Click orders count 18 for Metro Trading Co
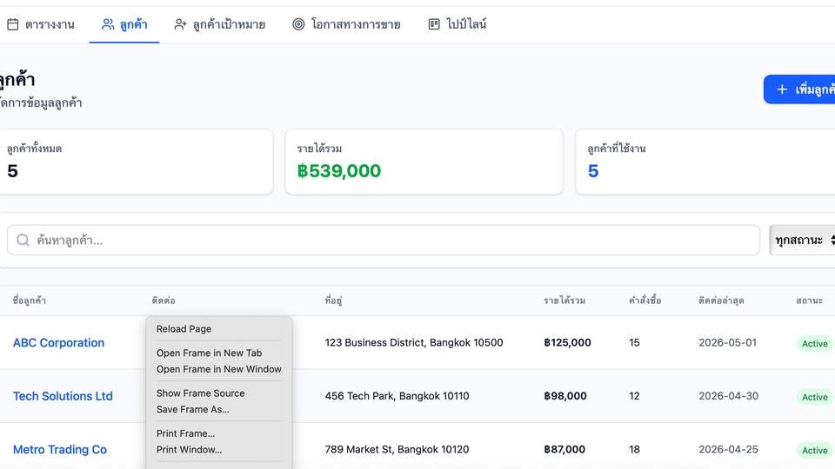 click(x=634, y=450)
